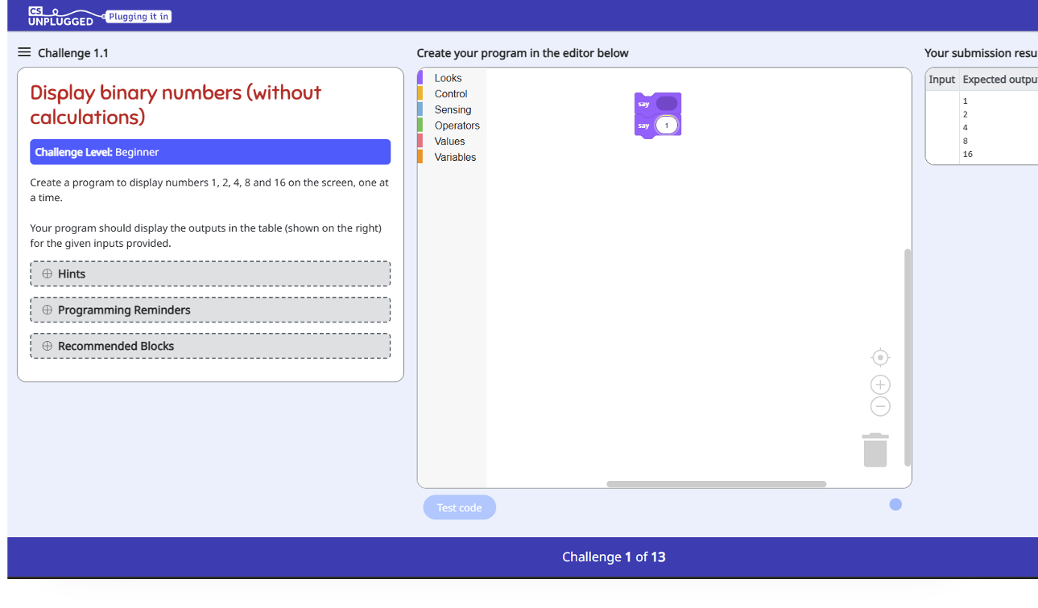Select the Variables block category
The image size is (1038, 608).
click(x=455, y=157)
